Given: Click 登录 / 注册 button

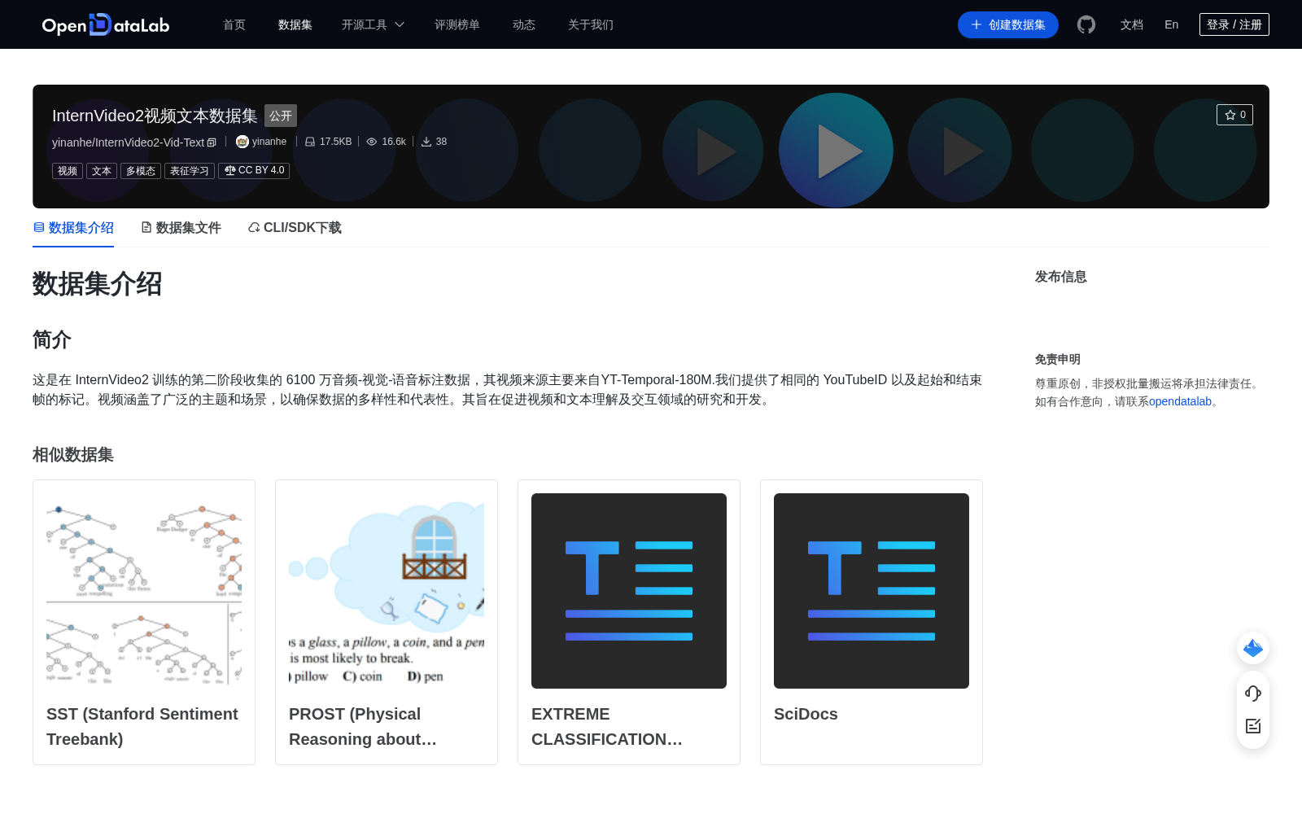Looking at the screenshot, I should tap(1234, 24).
